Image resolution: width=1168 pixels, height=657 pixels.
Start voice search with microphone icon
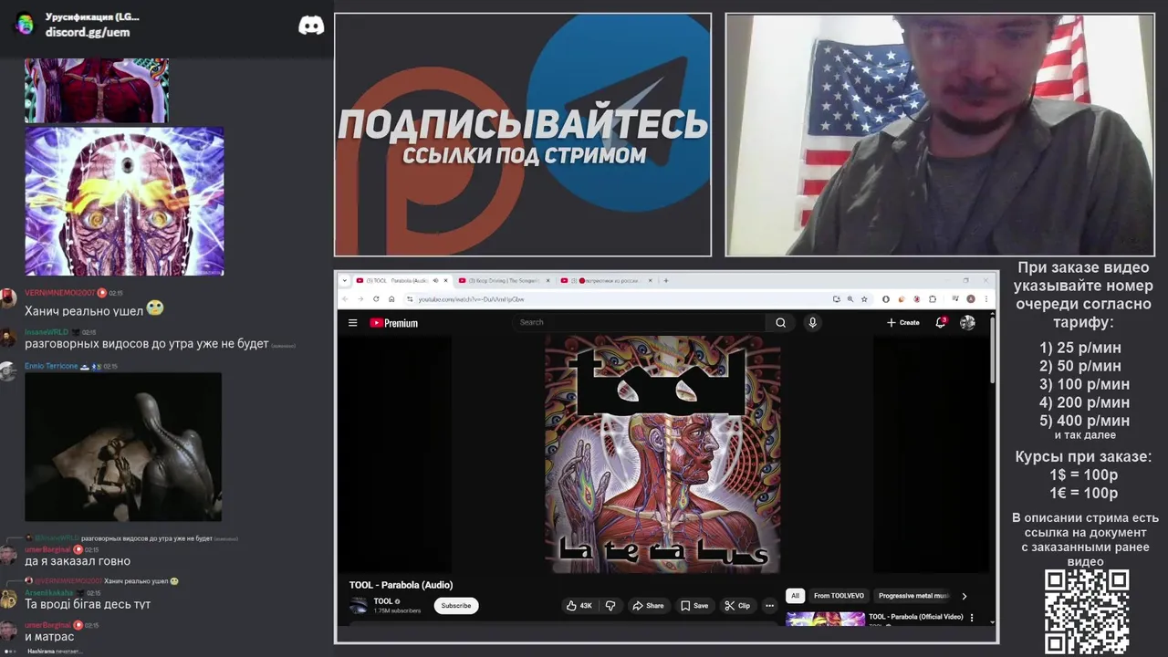pos(812,322)
